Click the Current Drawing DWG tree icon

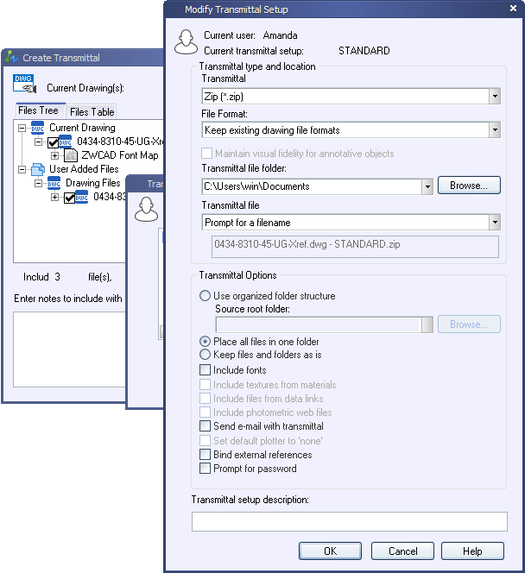coord(37,128)
